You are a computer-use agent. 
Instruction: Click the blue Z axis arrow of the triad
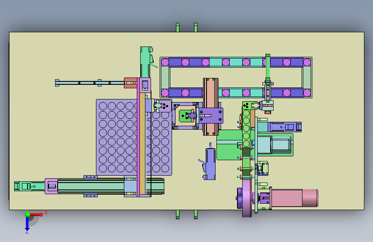[x=27, y=224]
